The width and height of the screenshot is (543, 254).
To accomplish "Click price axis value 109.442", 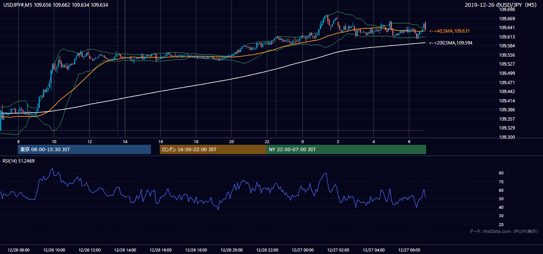I will 507,91.
